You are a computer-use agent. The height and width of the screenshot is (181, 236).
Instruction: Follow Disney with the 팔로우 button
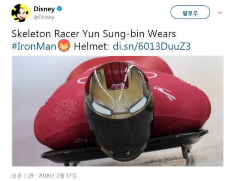190,12
